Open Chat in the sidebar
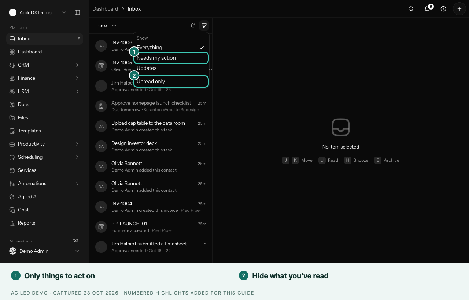Image resolution: width=469 pixels, height=300 pixels. (45, 210)
